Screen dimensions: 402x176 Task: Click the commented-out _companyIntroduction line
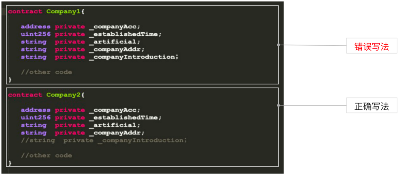coord(104,140)
